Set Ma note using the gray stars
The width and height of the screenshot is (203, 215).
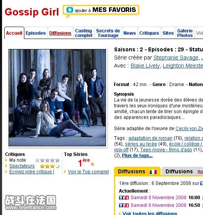click(48, 160)
